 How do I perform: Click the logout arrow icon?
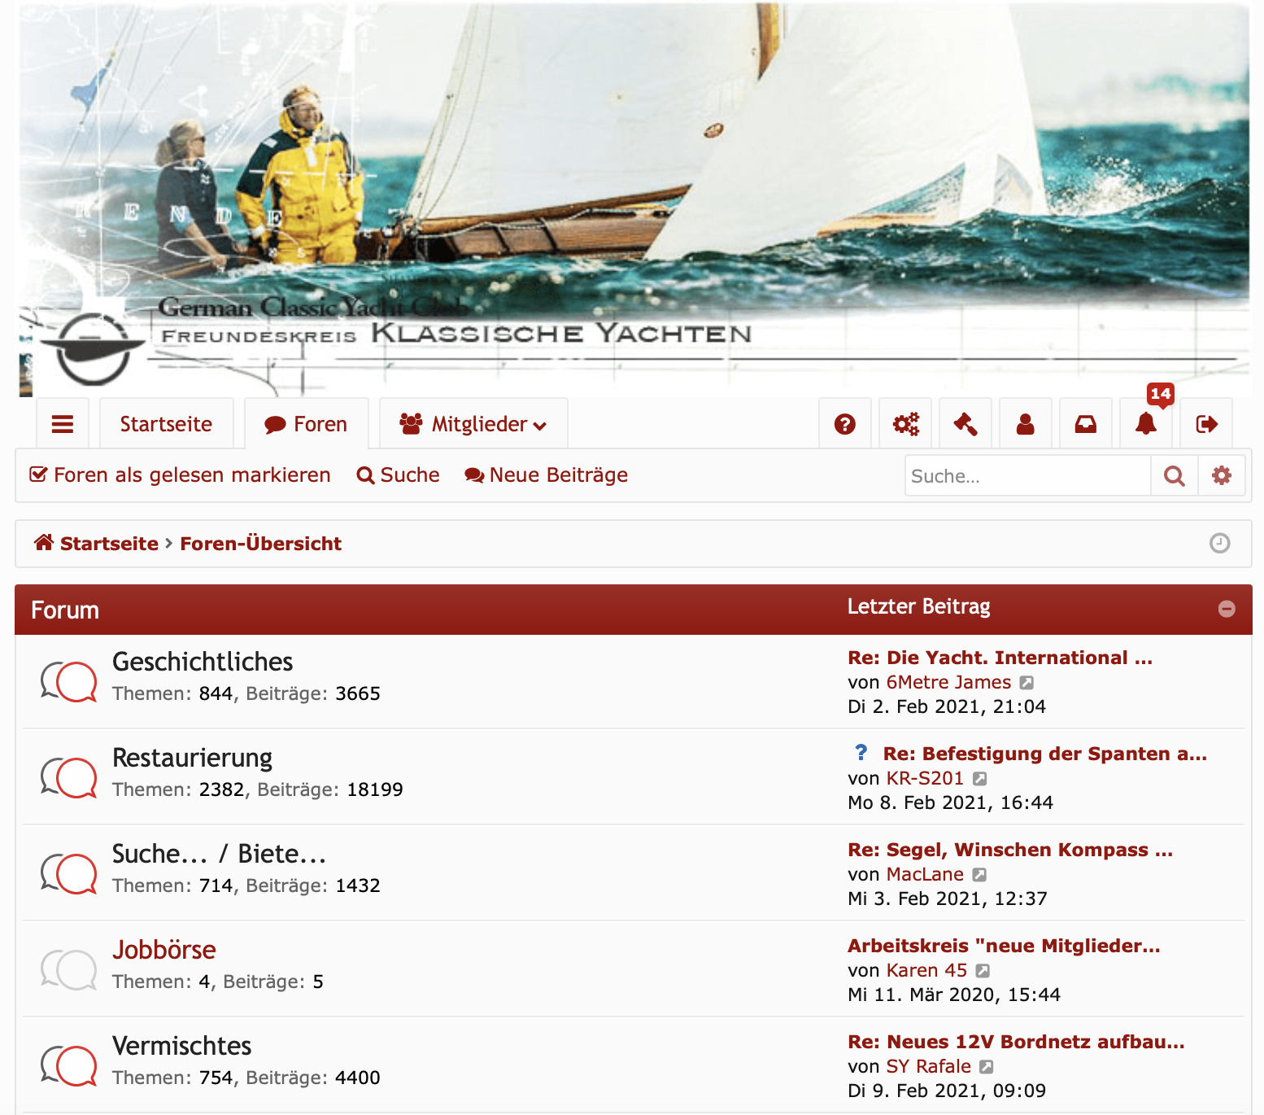pos(1206,424)
